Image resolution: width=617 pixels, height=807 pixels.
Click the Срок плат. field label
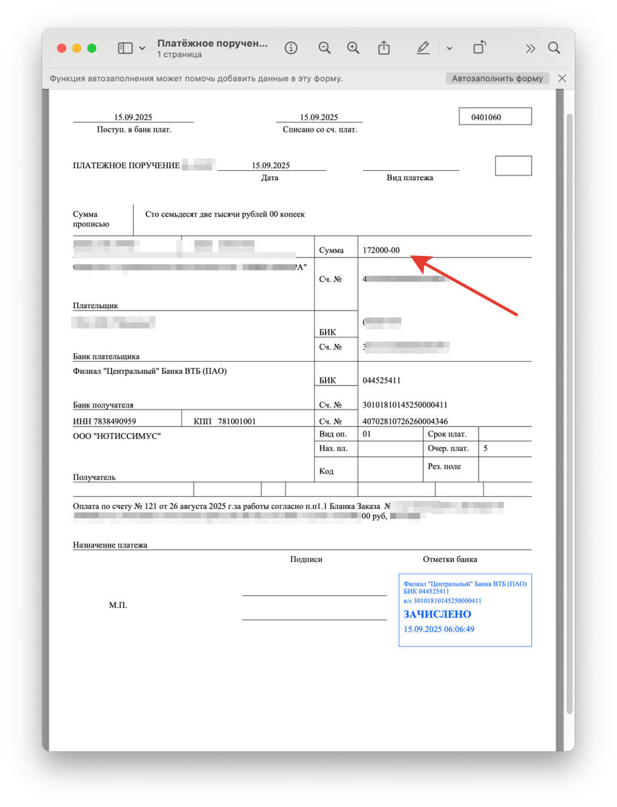(x=448, y=434)
